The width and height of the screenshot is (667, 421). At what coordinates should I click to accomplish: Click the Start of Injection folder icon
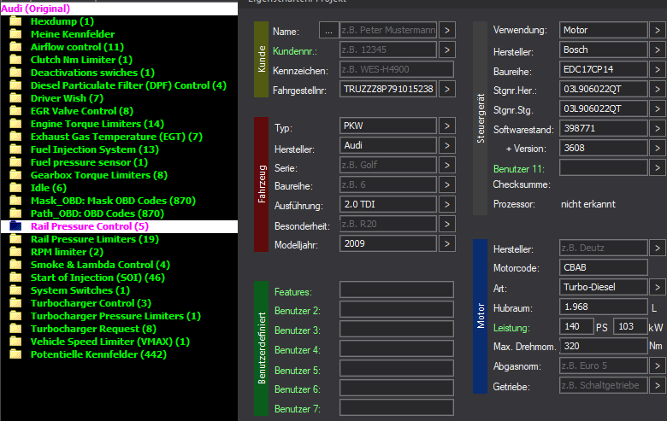pos(15,278)
